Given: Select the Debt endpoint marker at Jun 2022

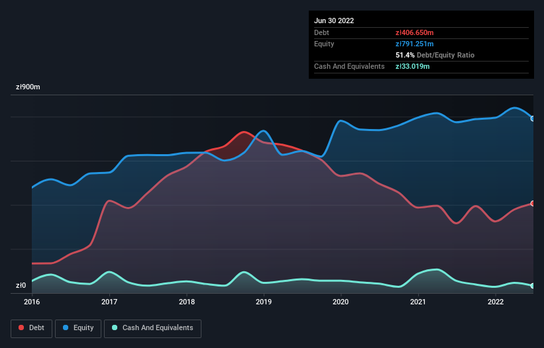Looking at the screenshot, I should tap(533, 203).
